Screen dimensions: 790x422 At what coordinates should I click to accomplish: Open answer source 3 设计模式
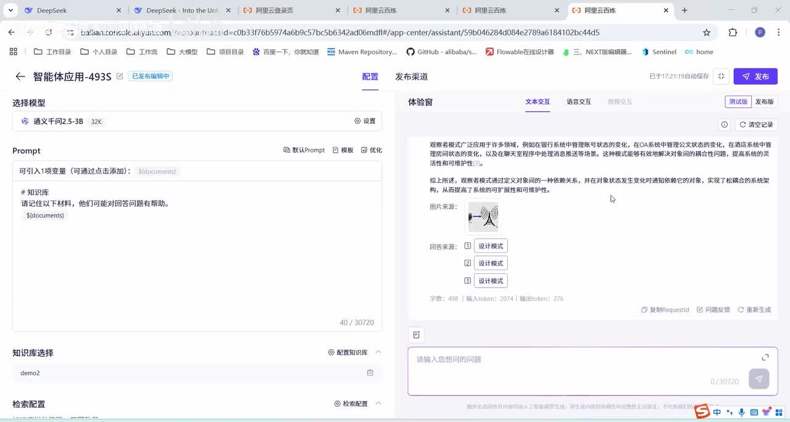pos(491,281)
